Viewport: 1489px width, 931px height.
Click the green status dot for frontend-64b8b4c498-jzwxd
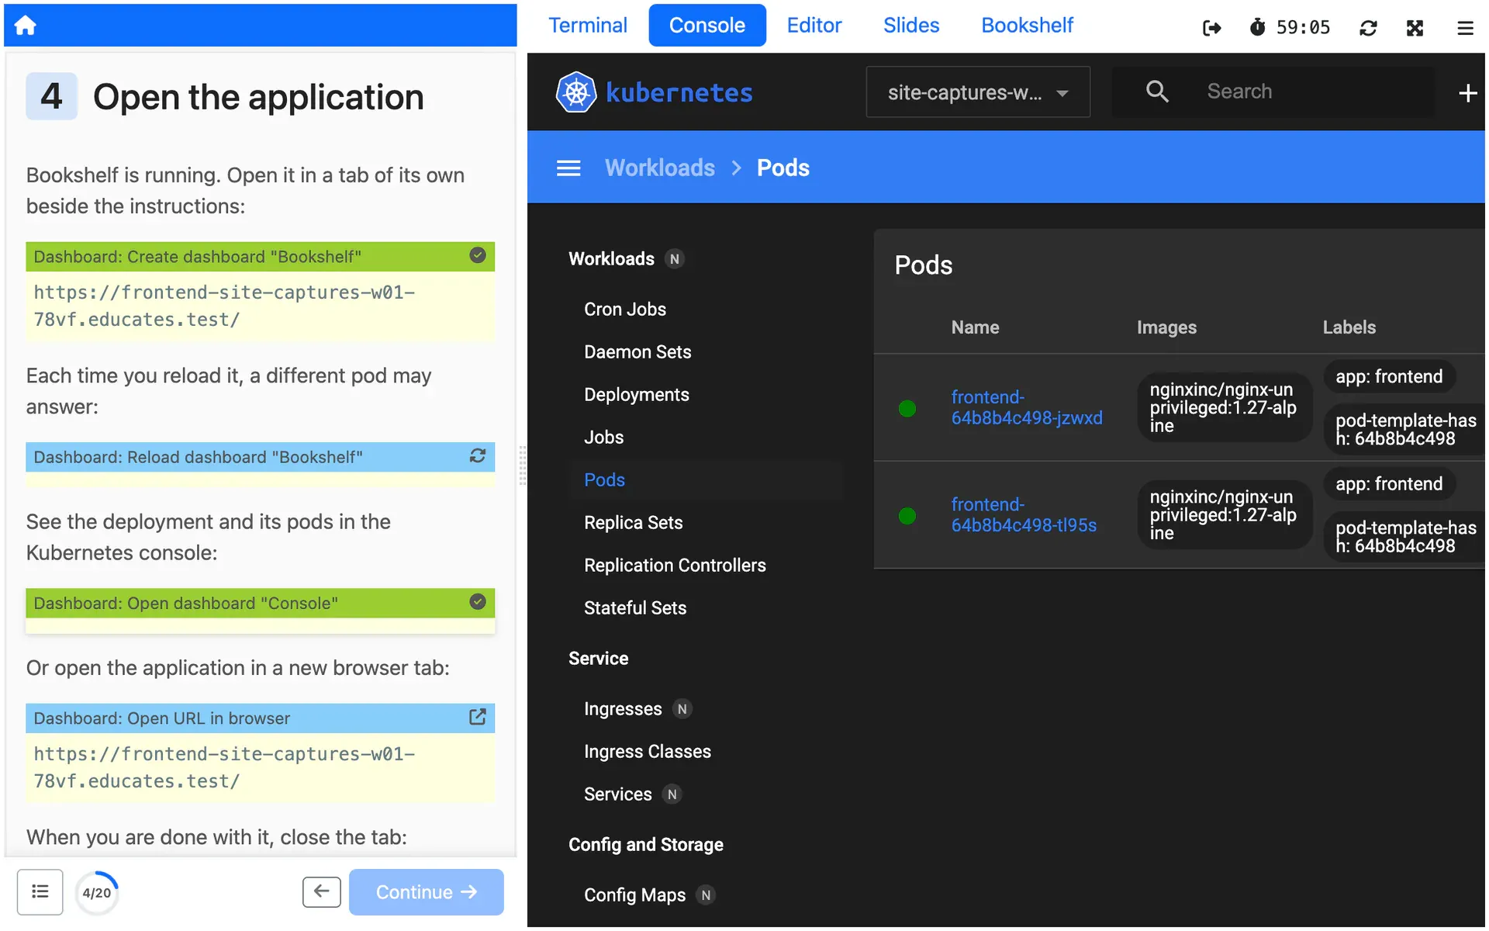pos(907,408)
